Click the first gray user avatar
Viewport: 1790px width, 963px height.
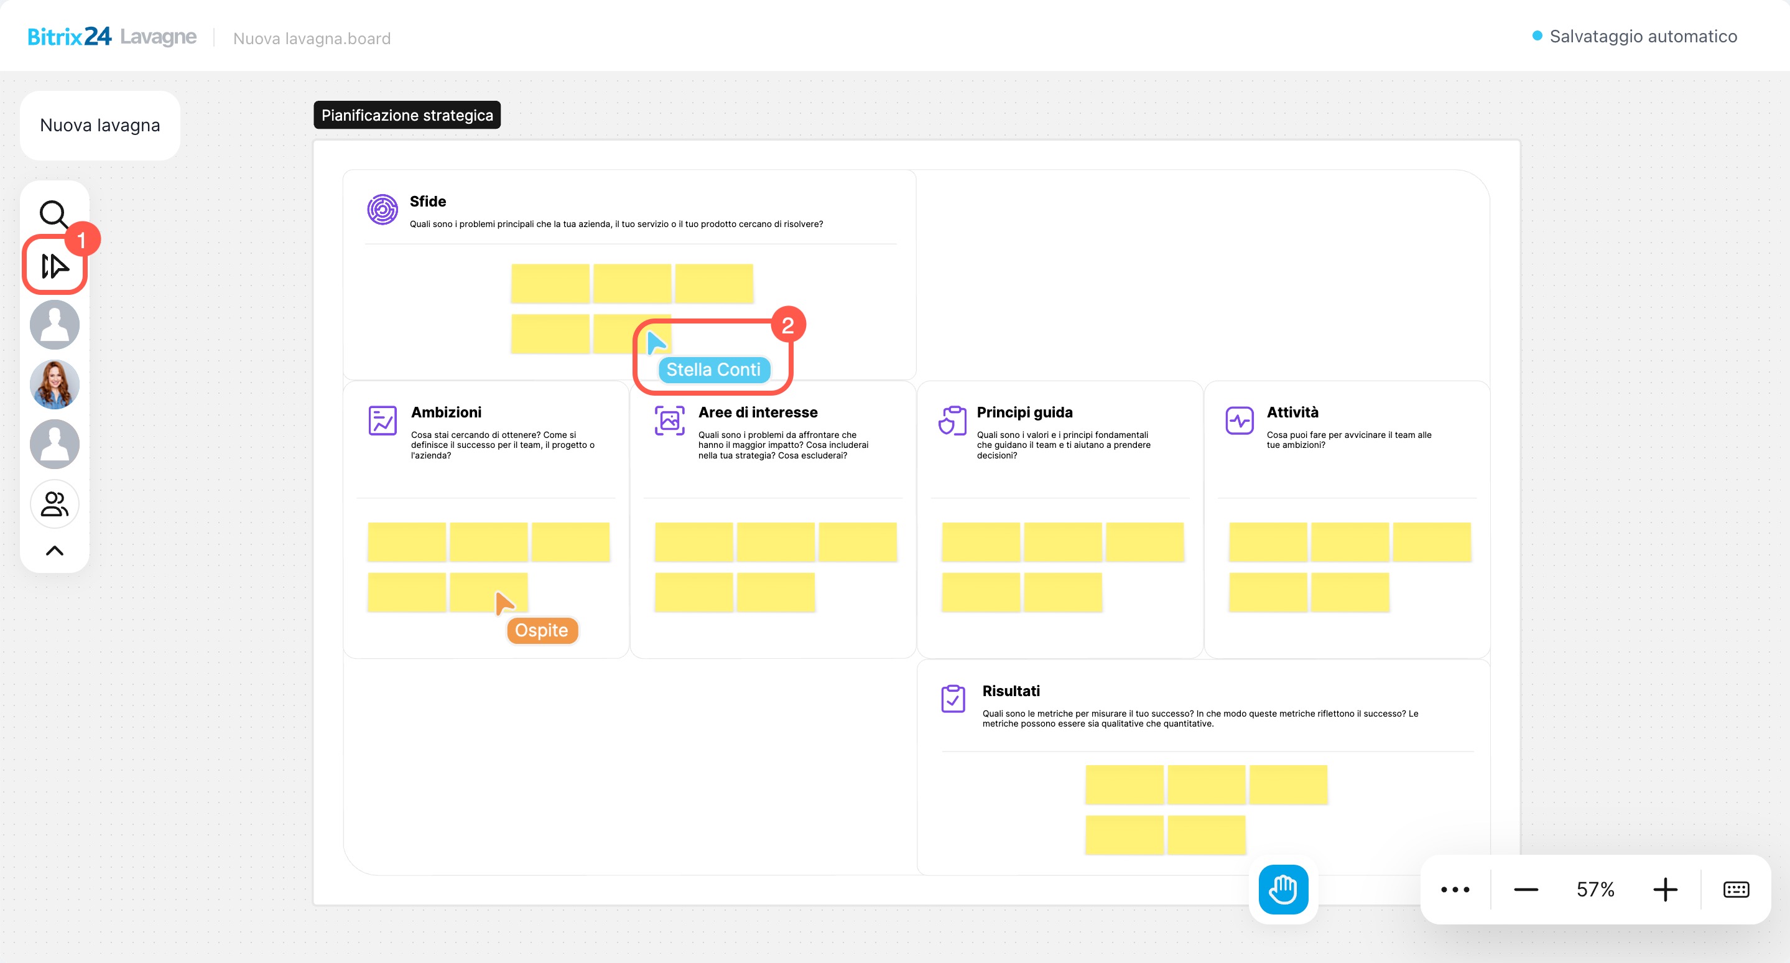click(54, 325)
